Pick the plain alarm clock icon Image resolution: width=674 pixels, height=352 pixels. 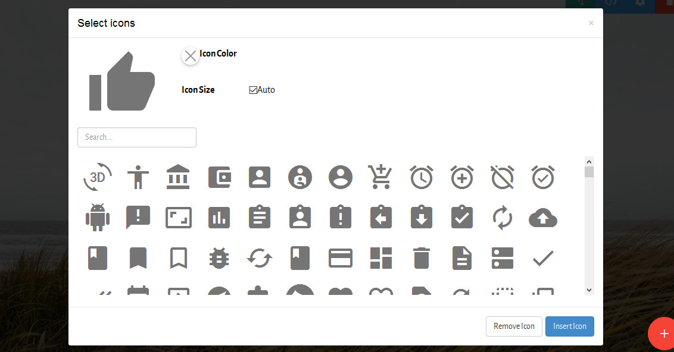(422, 177)
